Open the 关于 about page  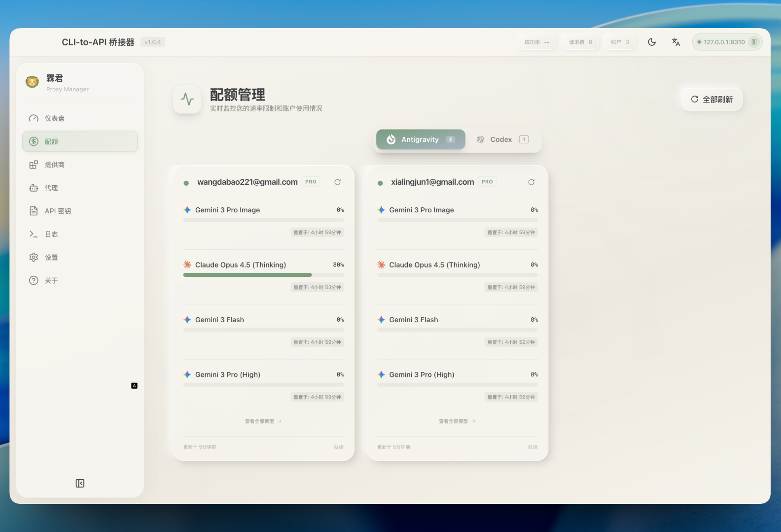click(x=51, y=280)
